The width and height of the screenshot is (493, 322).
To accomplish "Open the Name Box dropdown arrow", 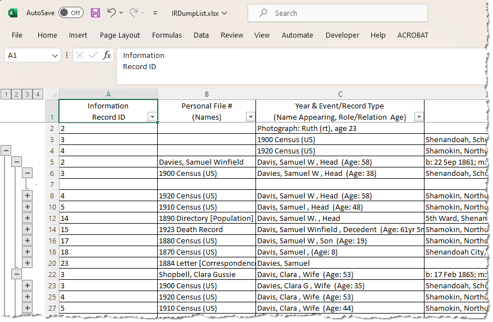I will (55, 56).
